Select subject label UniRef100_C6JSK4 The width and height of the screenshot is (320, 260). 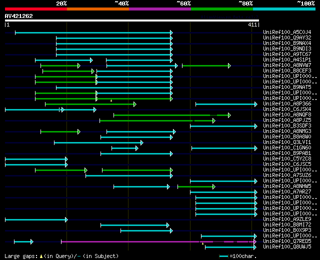[287, 109]
